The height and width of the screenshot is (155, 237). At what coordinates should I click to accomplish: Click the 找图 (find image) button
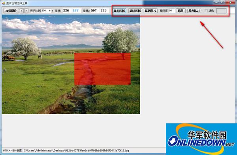click(181, 11)
